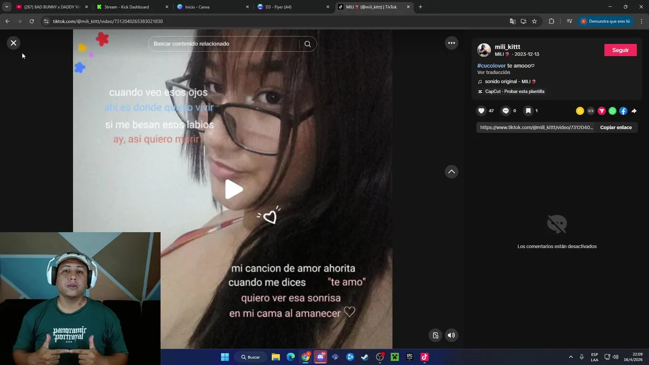649x365 pixels.
Task: Get embed code via </> icon
Action: pyautogui.click(x=591, y=111)
